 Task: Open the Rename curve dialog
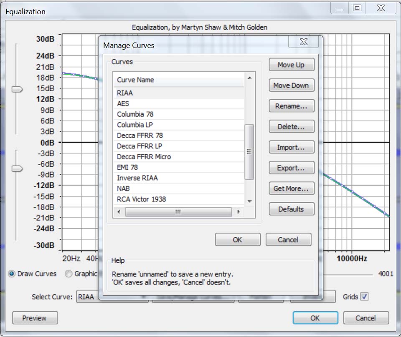tap(291, 106)
